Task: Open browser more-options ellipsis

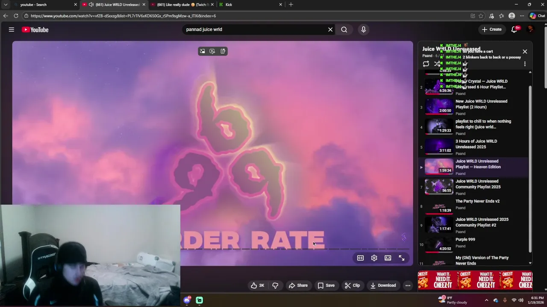Action: [522, 16]
